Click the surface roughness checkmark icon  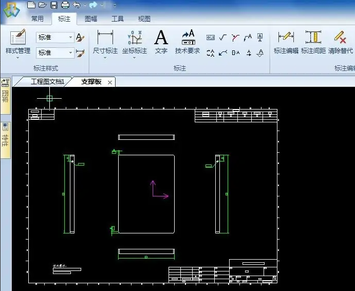click(223, 37)
